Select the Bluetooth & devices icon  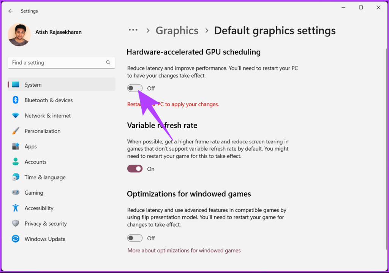pyautogui.click(x=16, y=100)
